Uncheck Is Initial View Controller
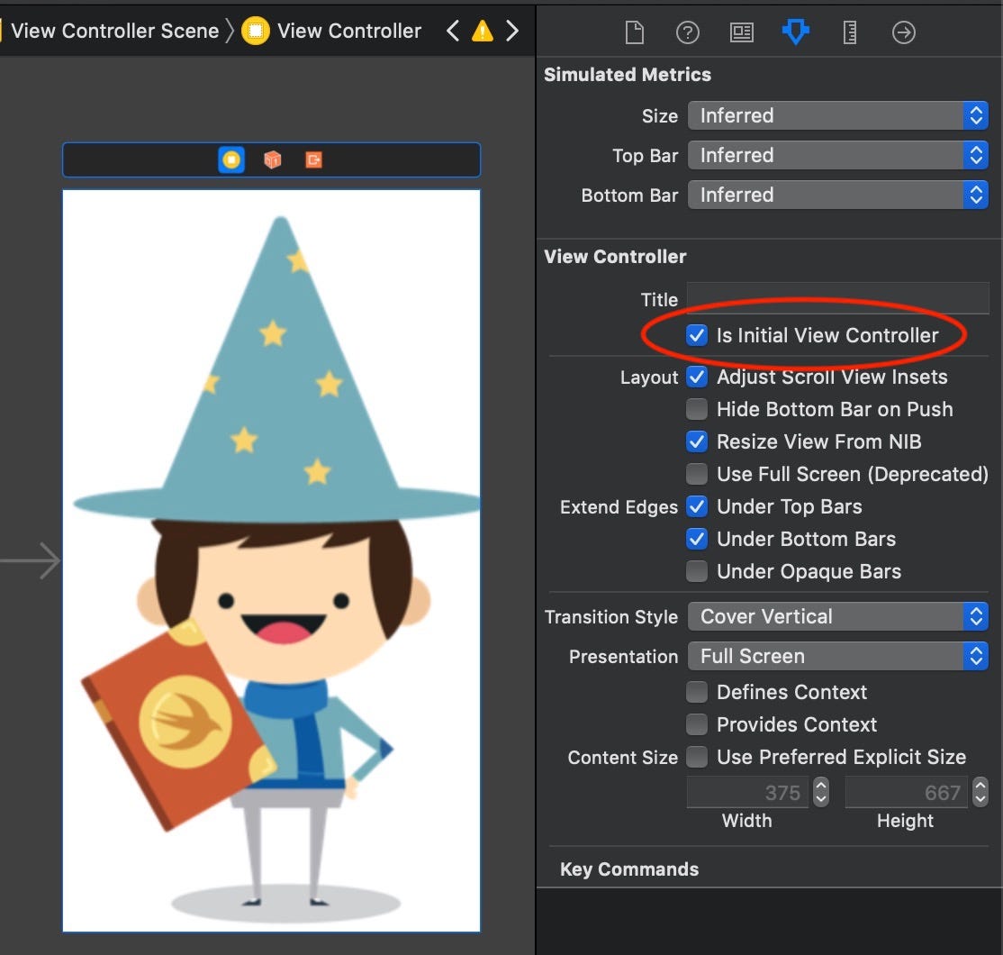This screenshot has width=1003, height=955. coord(696,334)
